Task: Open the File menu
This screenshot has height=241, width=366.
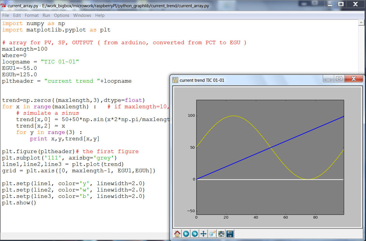Action: point(6,15)
